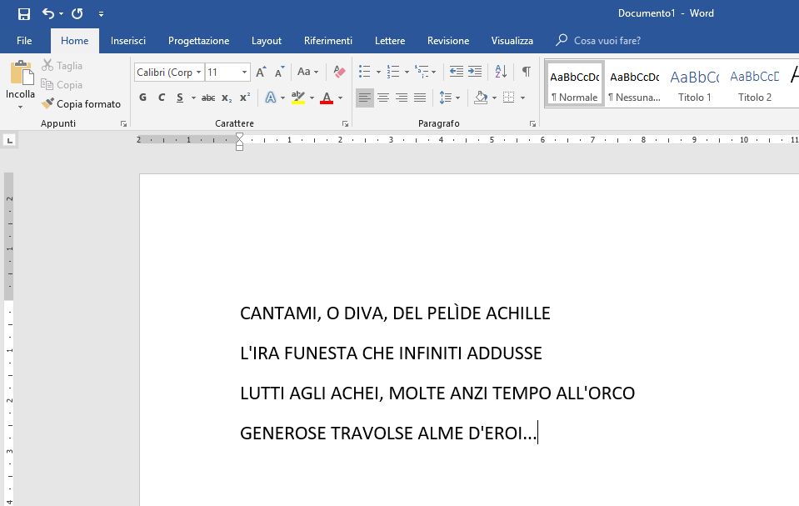Customize the Quick Access Toolbar
Image resolution: width=799 pixels, height=506 pixels.
(101, 14)
